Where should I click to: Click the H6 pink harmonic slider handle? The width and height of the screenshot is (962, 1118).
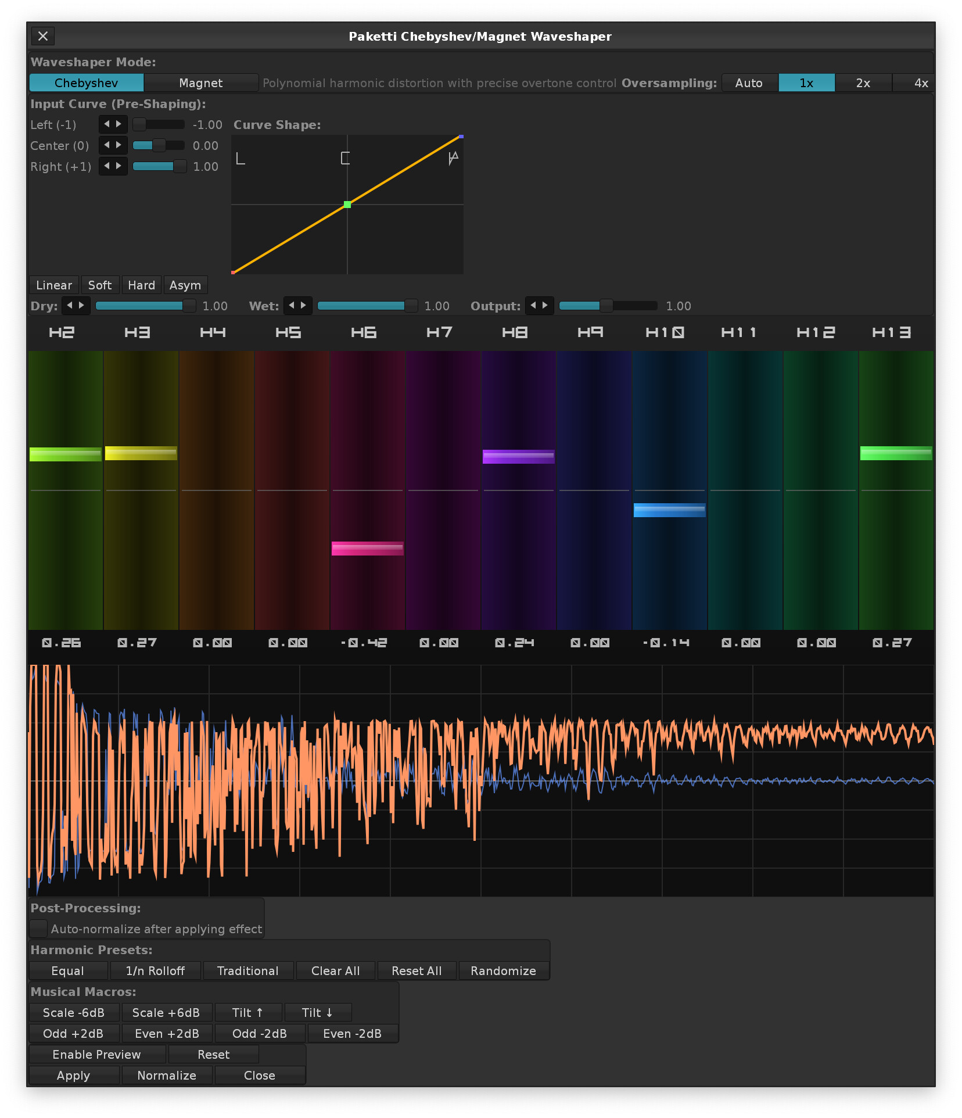367,549
